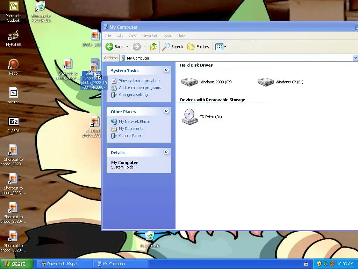
Task: Click View system information link
Action: 139,81
